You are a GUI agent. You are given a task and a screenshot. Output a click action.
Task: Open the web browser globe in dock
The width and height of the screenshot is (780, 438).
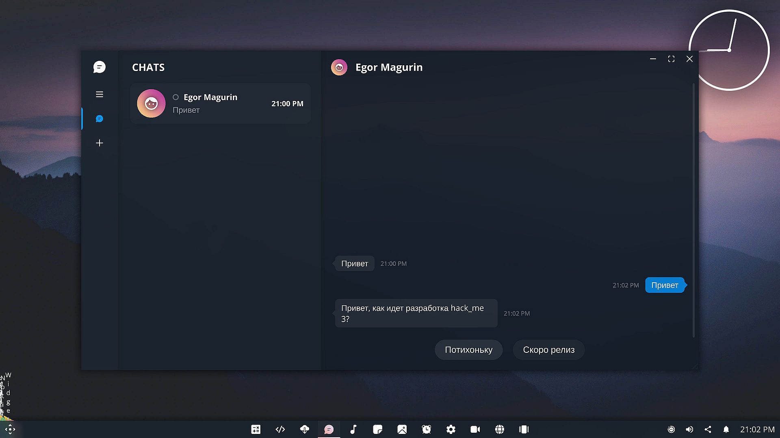500,429
